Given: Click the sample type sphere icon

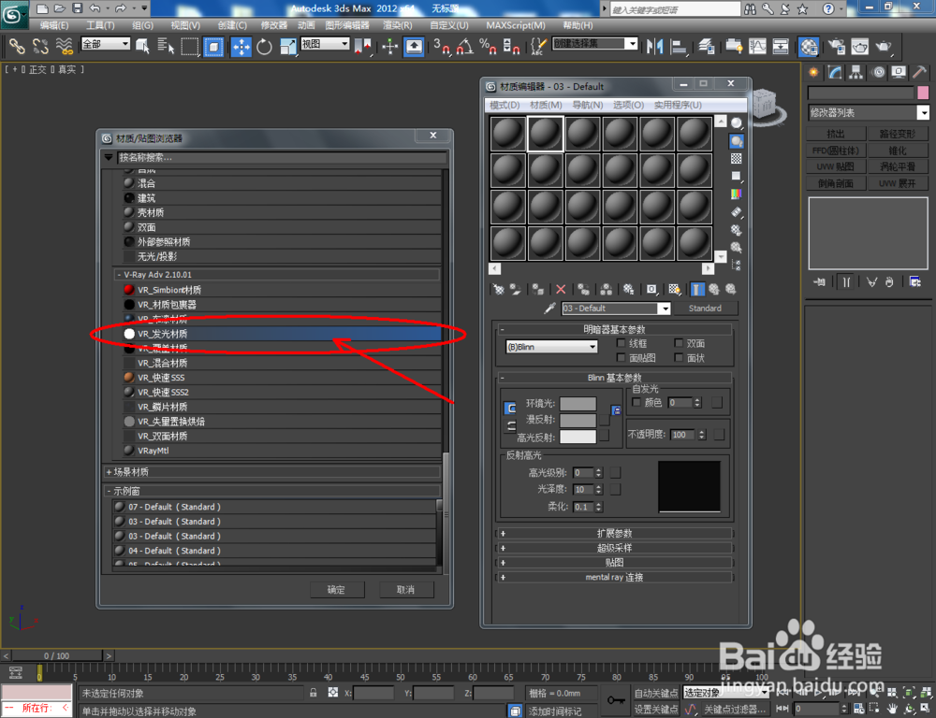Looking at the screenshot, I should [737, 122].
